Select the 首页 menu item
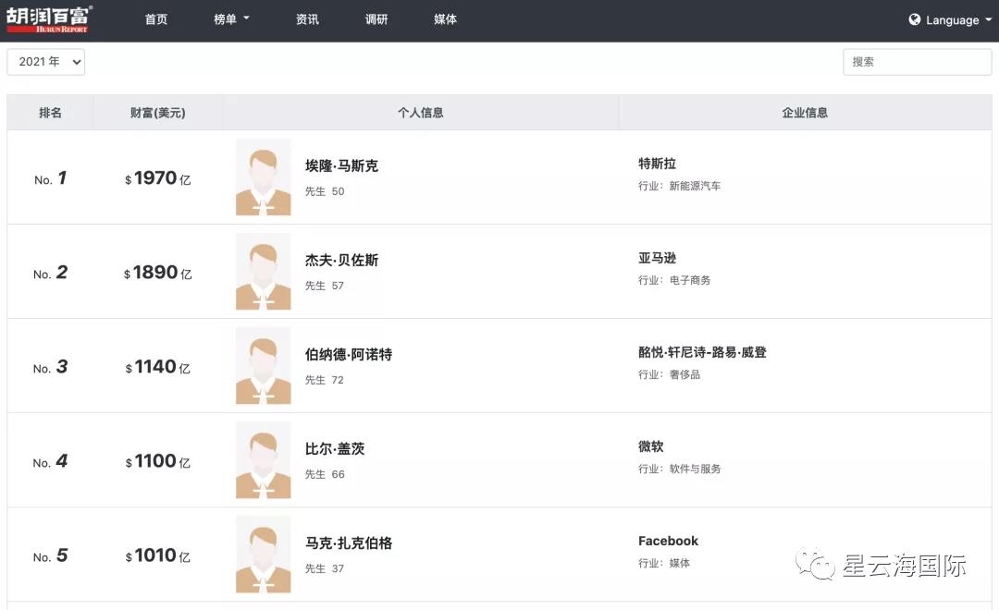This screenshot has height=610, width=999. (x=155, y=19)
